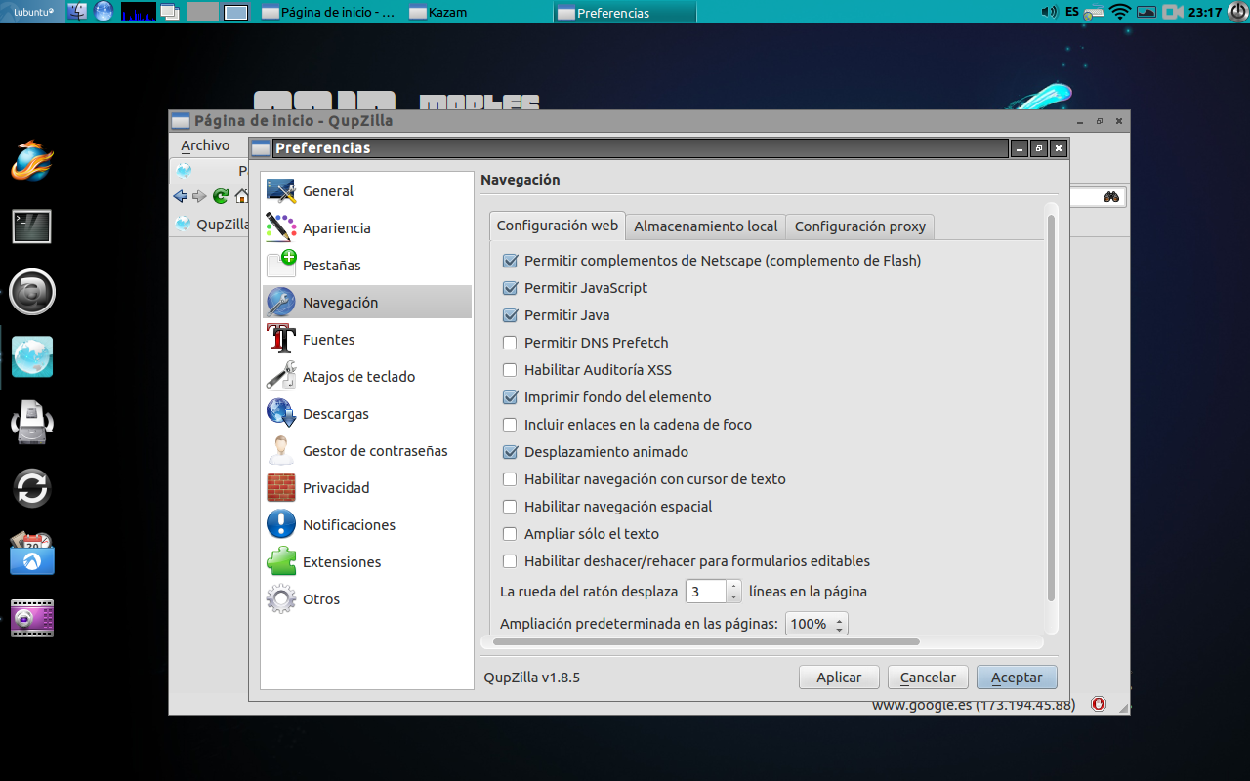Switch to Configuración web tab

(558, 226)
